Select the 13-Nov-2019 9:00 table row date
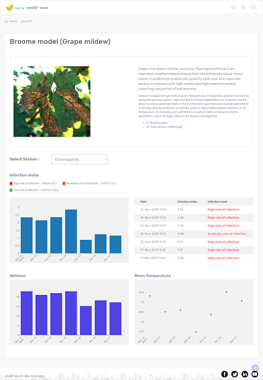The height and width of the screenshot is (380, 263). pos(153,226)
